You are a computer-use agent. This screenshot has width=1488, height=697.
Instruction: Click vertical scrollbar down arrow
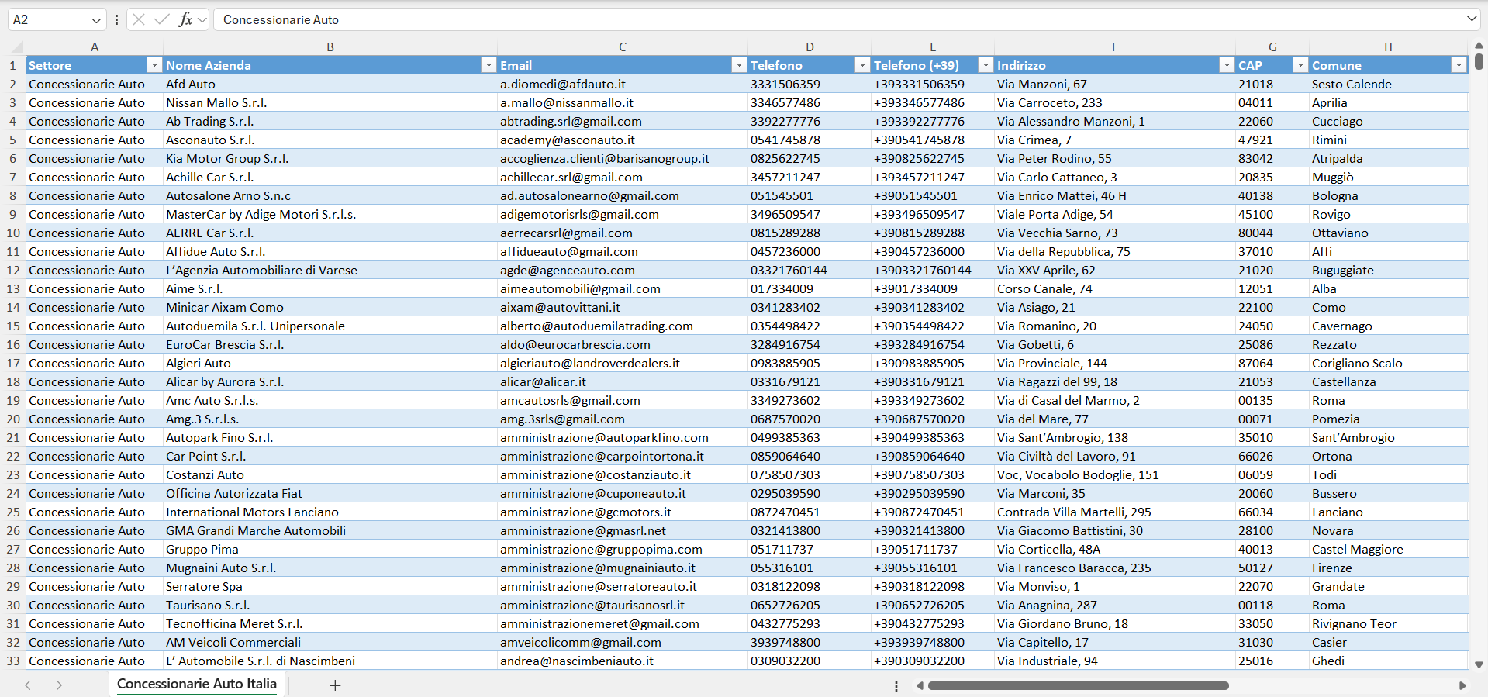[1479, 664]
